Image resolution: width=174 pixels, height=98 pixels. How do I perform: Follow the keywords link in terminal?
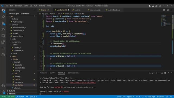(58, 87)
